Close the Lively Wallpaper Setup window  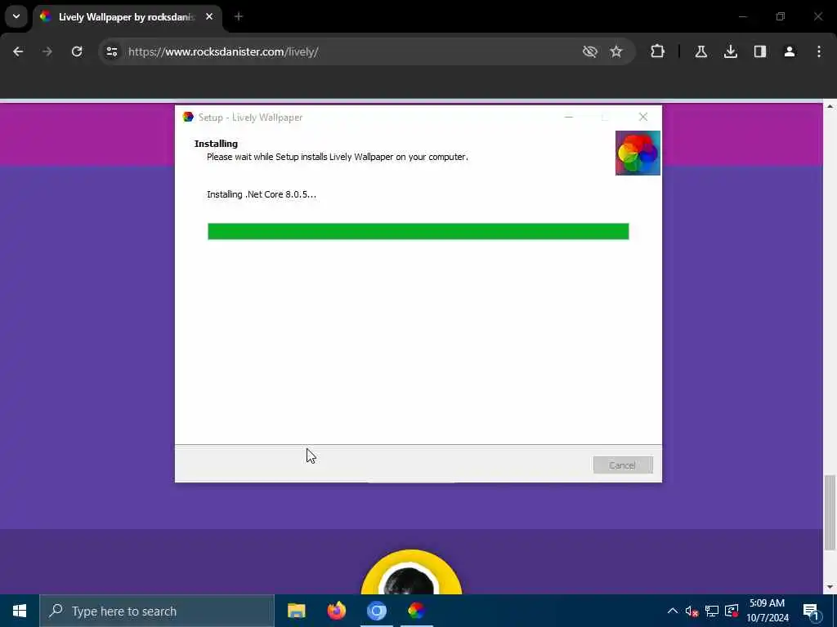click(643, 117)
